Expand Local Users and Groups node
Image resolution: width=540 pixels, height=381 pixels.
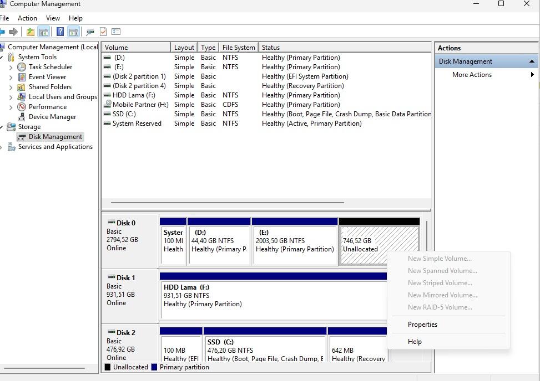tap(12, 96)
